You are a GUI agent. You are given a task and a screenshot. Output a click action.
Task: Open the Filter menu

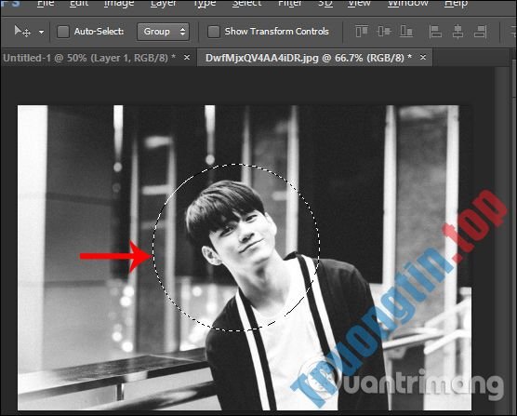[290, 4]
